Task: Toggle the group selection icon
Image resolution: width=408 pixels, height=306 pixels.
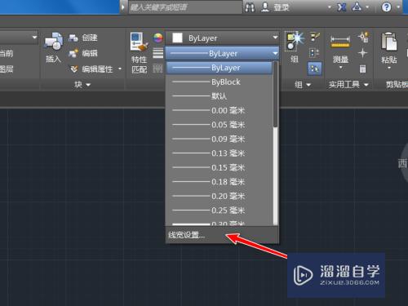Action: (314, 69)
